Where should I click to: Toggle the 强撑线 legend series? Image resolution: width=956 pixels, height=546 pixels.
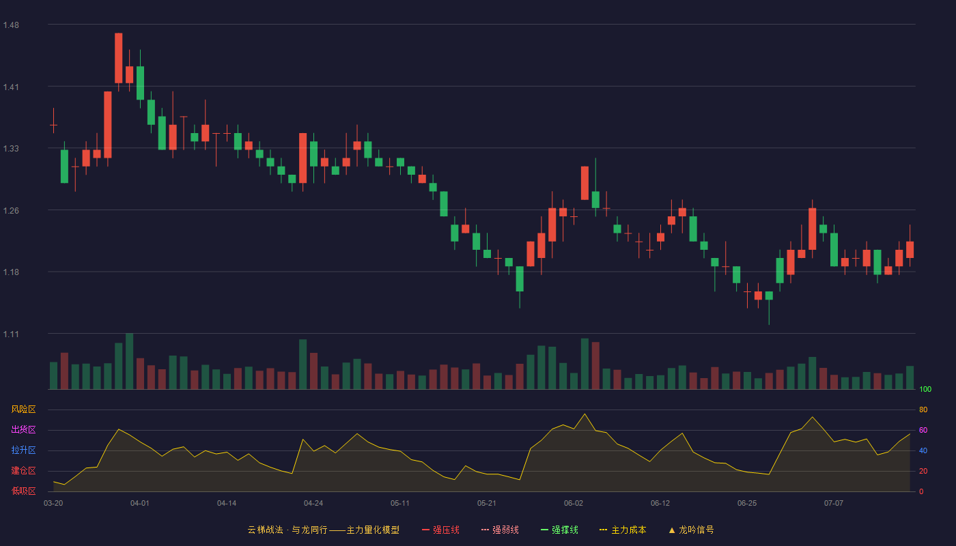click(x=559, y=530)
